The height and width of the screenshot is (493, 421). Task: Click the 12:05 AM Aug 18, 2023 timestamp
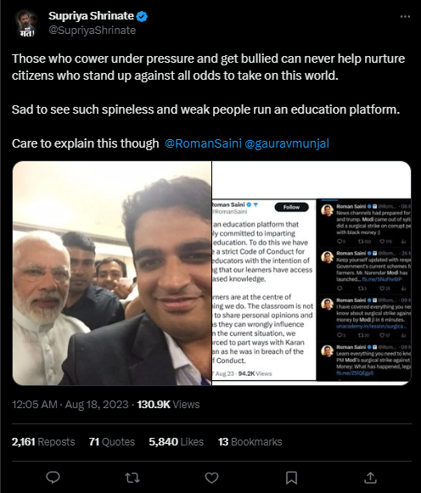pyautogui.click(x=70, y=405)
